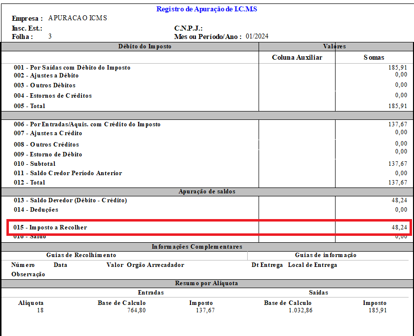Screen dimensions: 414x336
Task: Click the 137,67 value in row 012 Total
Action: click(398, 183)
